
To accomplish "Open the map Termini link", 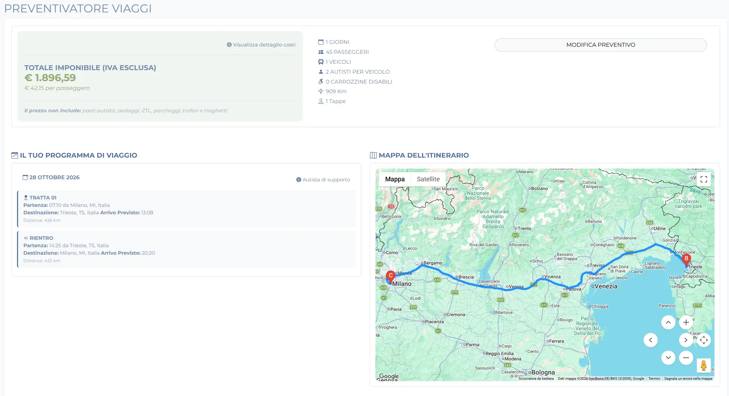I will (x=654, y=379).
